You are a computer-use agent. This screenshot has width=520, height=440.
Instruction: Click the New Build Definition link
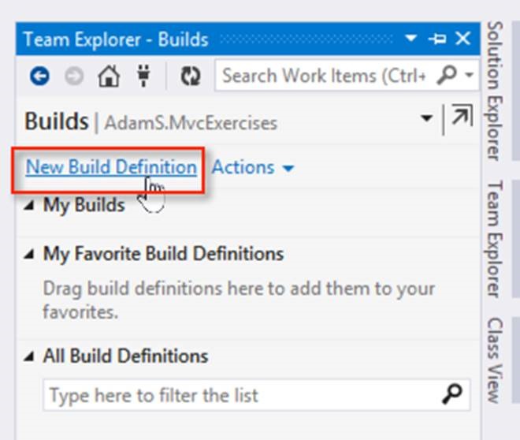[x=111, y=167]
